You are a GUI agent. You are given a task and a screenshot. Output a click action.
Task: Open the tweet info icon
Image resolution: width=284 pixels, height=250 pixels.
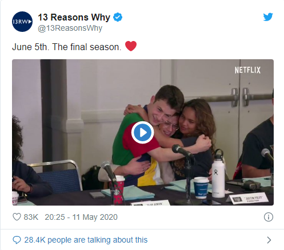click(269, 217)
